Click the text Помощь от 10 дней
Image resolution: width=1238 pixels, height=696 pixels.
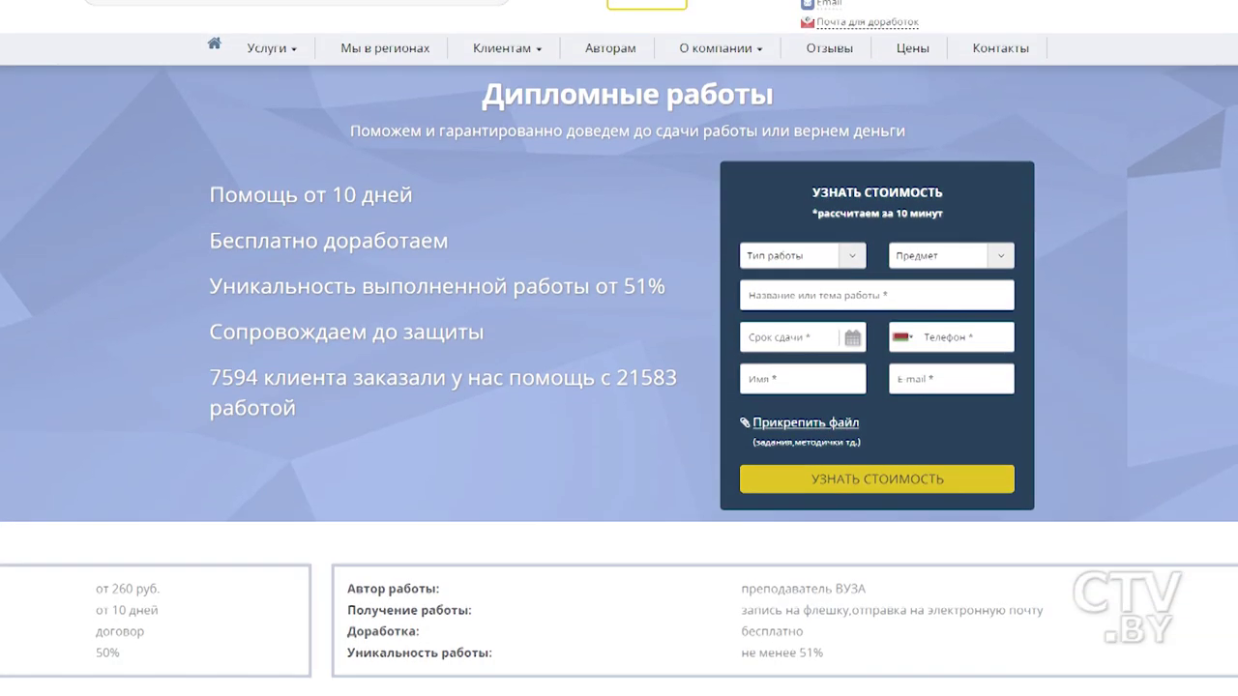(310, 194)
